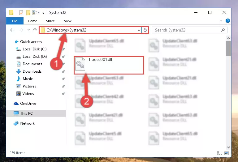This screenshot has width=238, height=162.
Task: Click the Music note icon
Action: (x=19, y=79)
